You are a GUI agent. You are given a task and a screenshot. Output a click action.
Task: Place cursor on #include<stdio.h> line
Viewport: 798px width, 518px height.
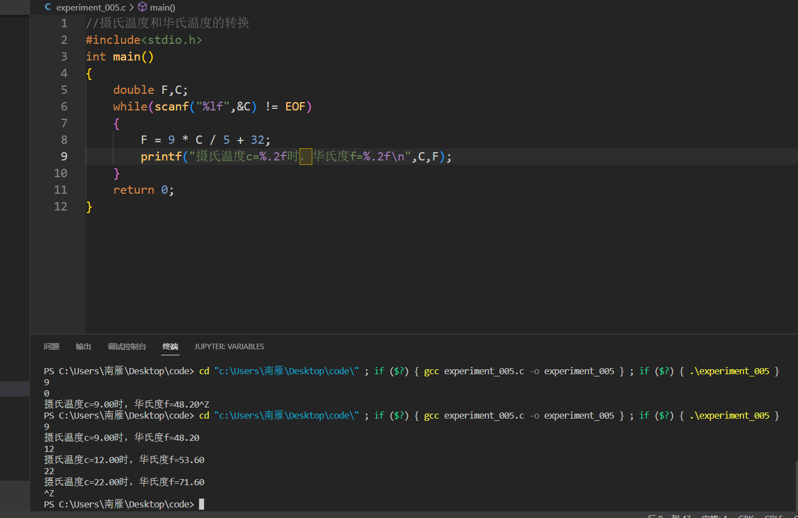coord(144,40)
